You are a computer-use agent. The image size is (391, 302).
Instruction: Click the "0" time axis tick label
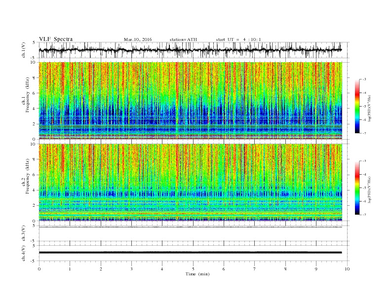(39, 269)
